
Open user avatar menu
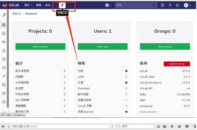[x=187, y=5]
